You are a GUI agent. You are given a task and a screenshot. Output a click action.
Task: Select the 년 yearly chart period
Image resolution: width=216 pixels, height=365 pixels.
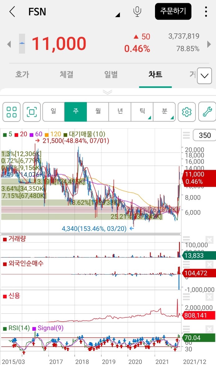coord(120,112)
